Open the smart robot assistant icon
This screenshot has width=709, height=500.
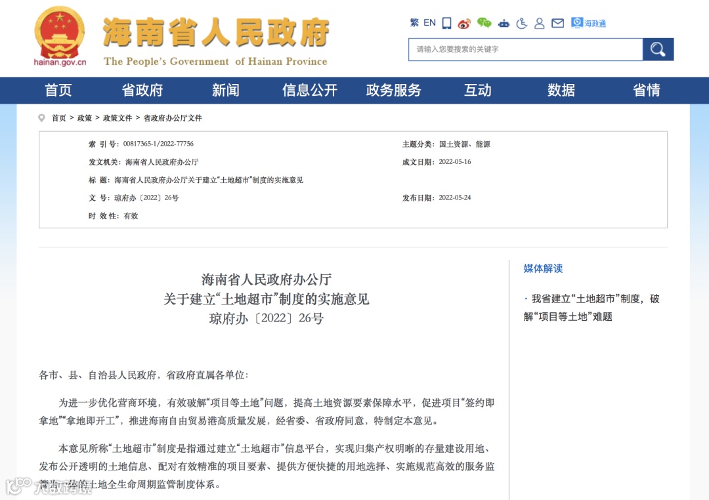(x=504, y=24)
